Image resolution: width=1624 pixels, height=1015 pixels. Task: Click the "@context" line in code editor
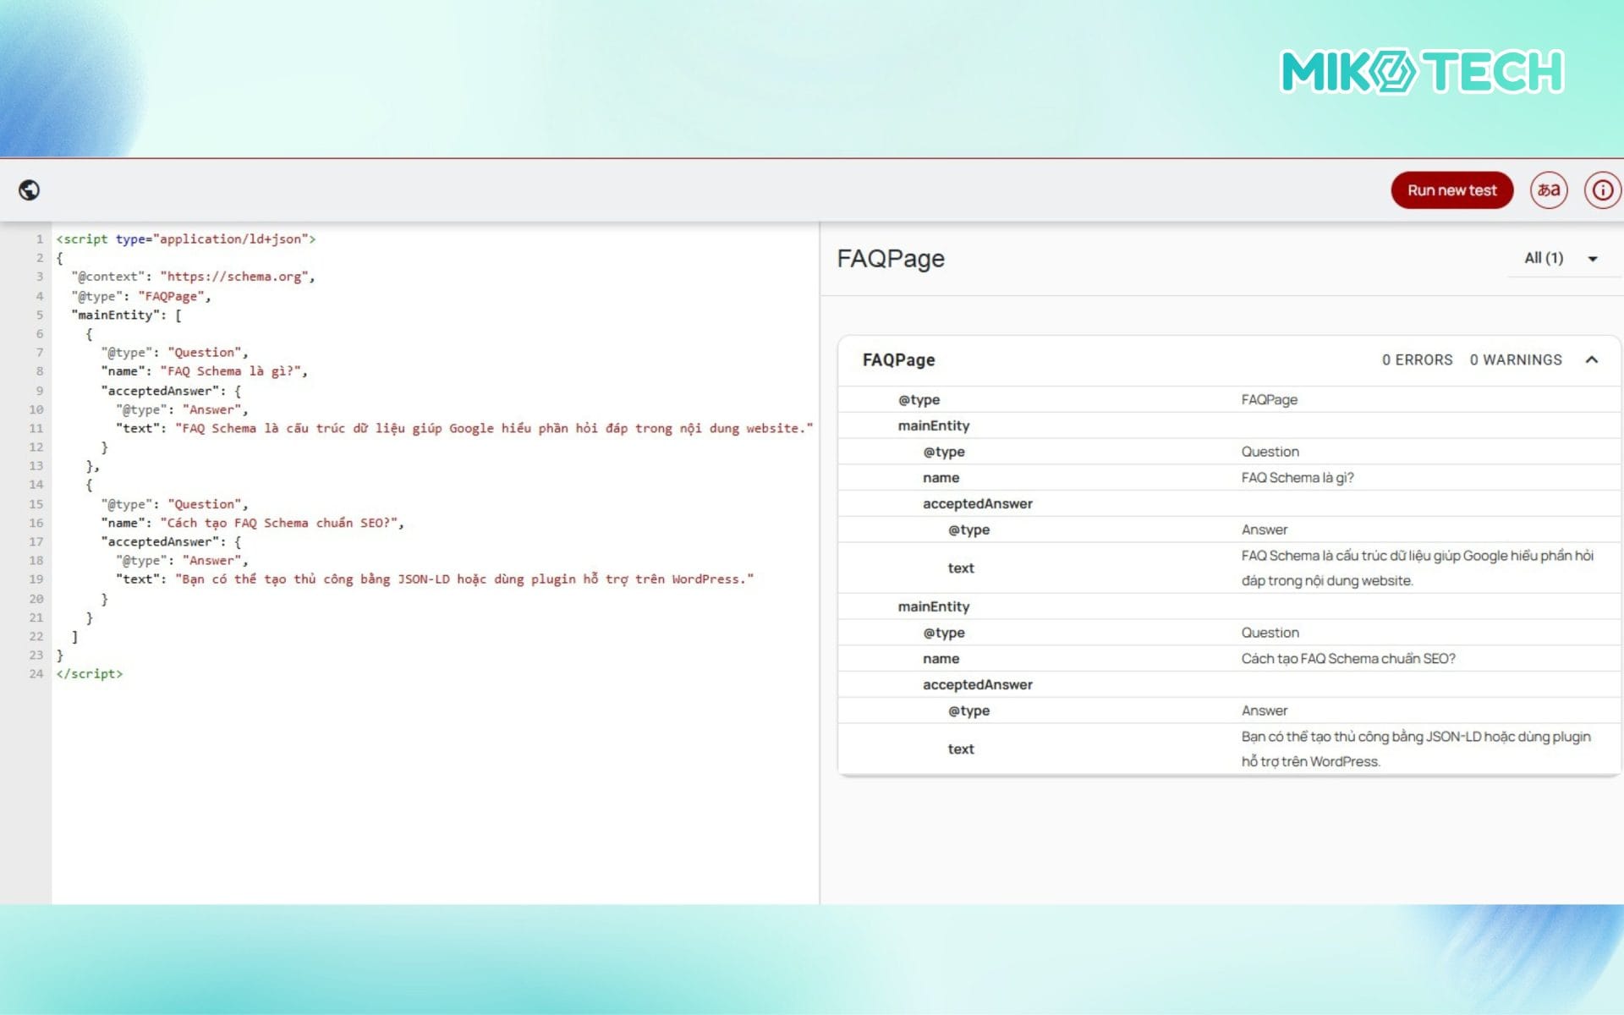193,277
